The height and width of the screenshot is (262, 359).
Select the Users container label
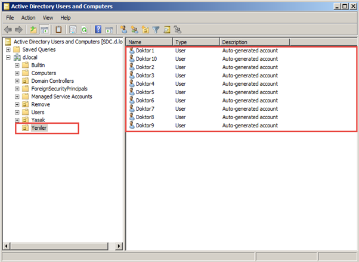click(x=38, y=113)
